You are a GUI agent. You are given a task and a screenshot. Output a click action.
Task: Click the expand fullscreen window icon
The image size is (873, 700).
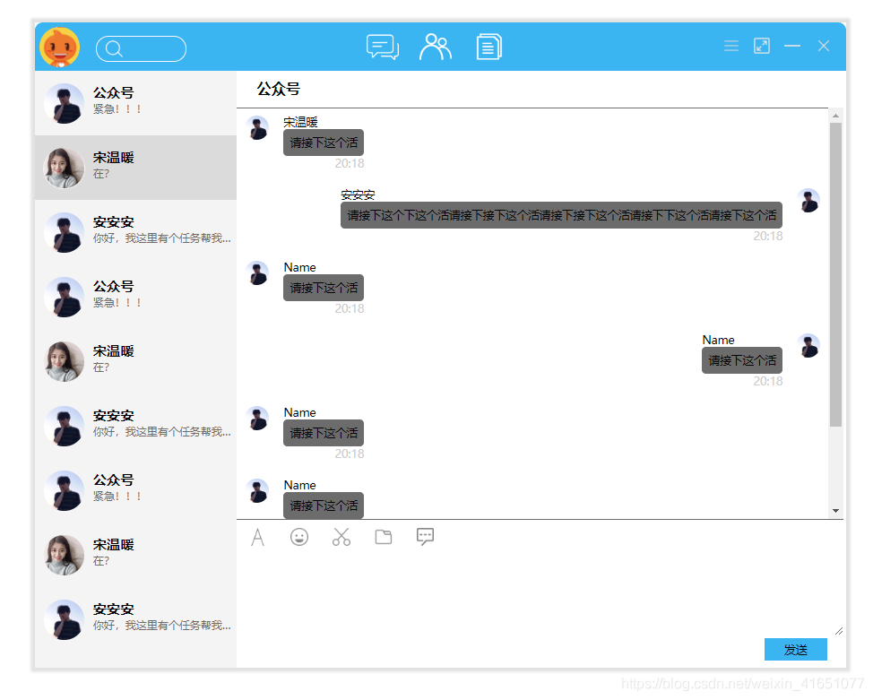tap(762, 46)
